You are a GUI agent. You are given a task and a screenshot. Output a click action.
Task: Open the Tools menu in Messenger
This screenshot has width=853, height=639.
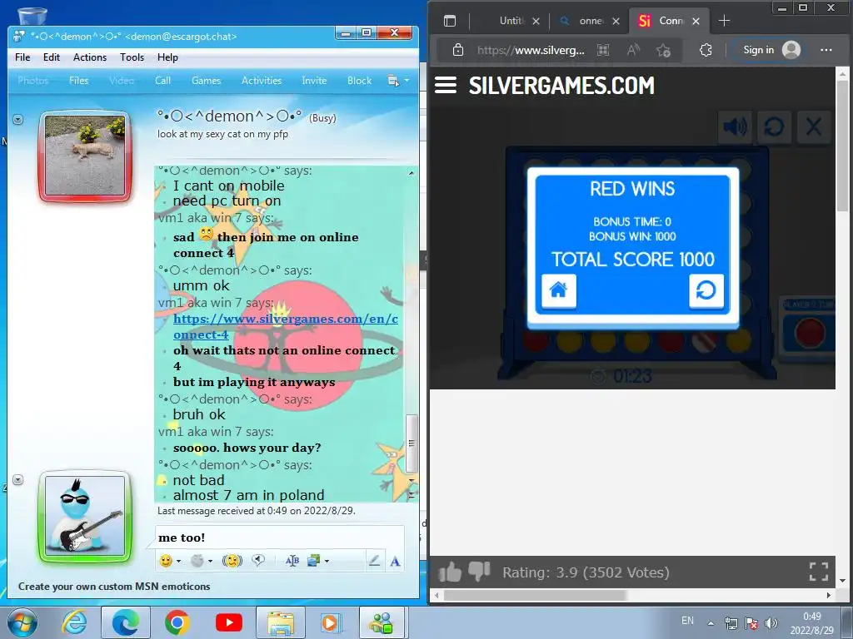click(x=132, y=57)
